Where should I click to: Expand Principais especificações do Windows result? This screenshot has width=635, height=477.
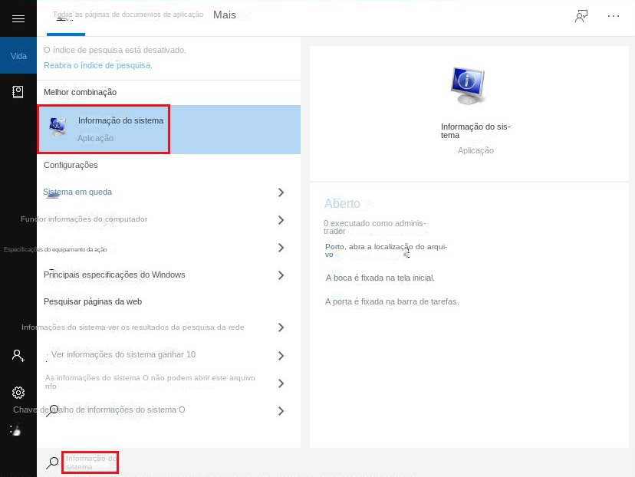pyautogui.click(x=281, y=275)
